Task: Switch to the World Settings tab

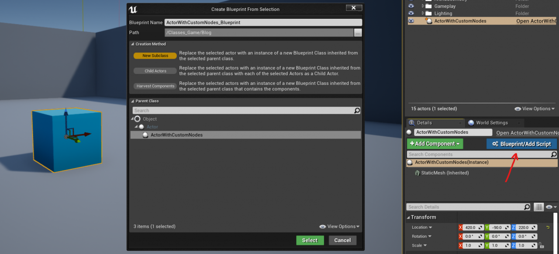Action: (491, 123)
